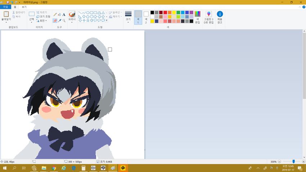Open the File (파일) menu
This screenshot has height=172, width=306.
tap(5, 7)
